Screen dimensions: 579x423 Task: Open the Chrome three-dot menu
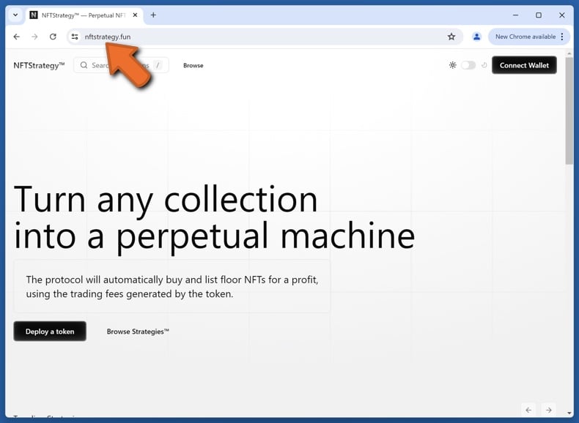coord(562,37)
